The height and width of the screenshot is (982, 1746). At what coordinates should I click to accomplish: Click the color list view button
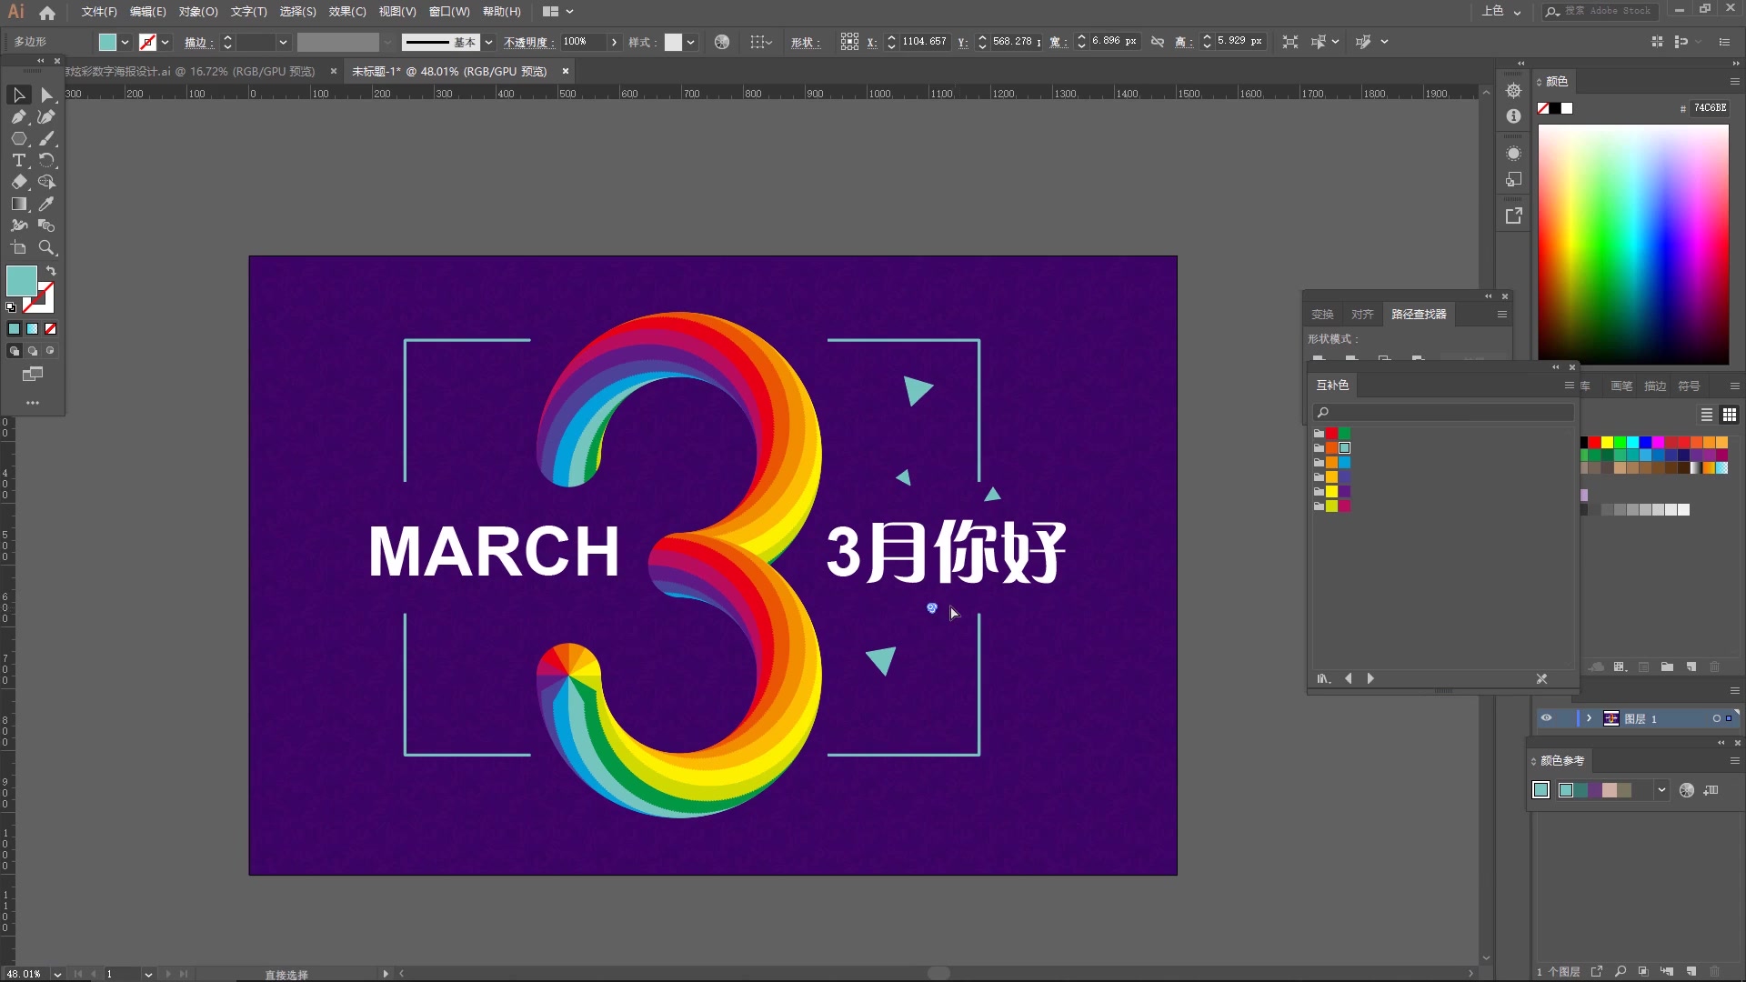[1705, 415]
